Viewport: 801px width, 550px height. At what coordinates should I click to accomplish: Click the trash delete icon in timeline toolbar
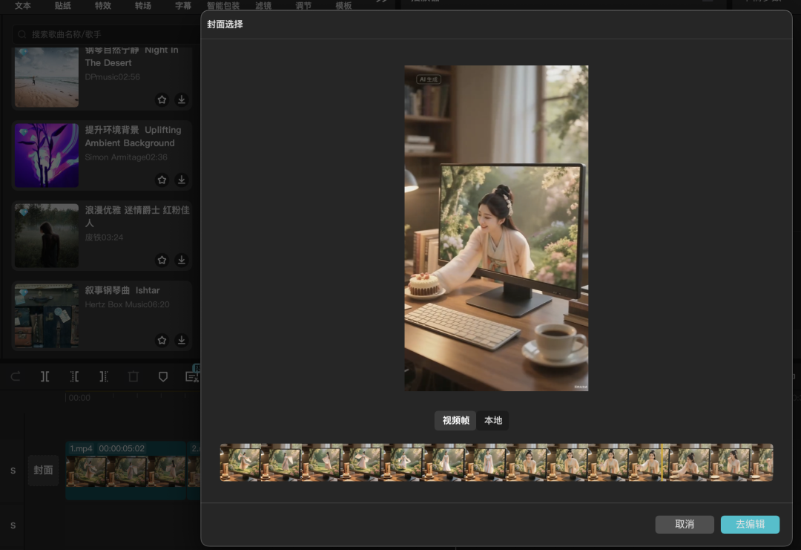(x=133, y=376)
